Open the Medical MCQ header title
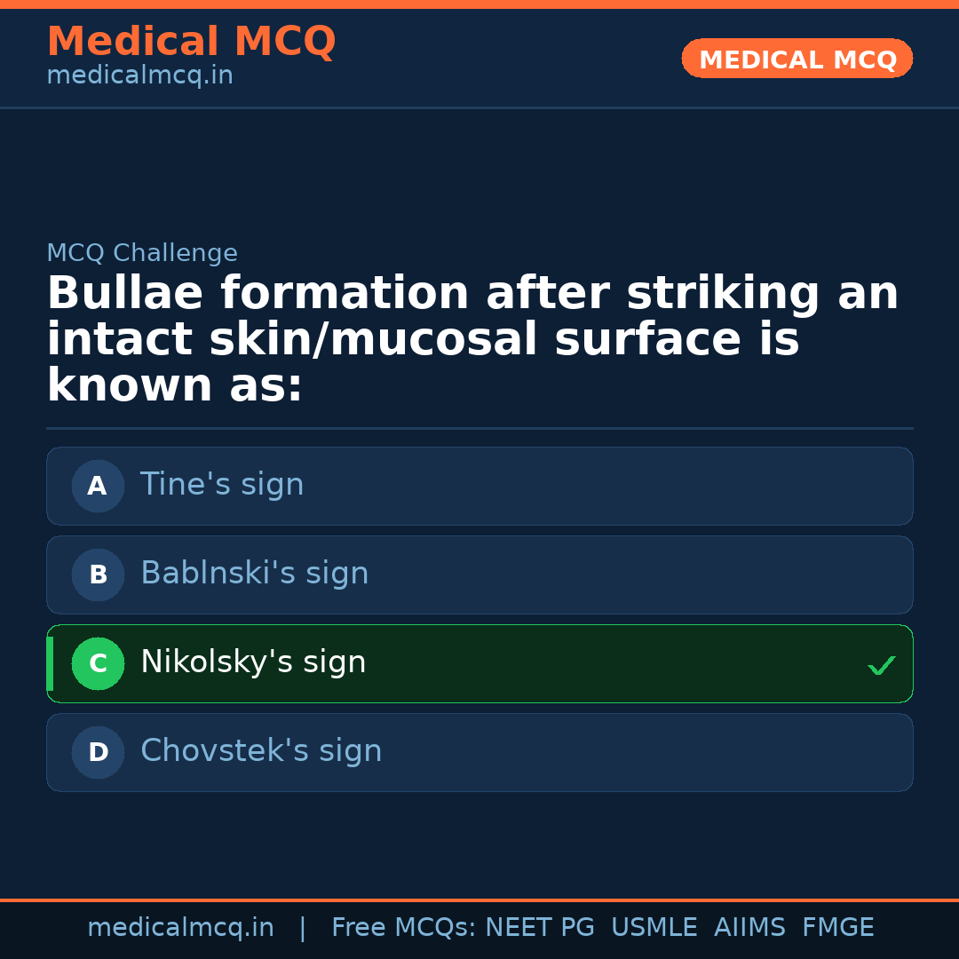This screenshot has width=959, height=959. [x=191, y=42]
